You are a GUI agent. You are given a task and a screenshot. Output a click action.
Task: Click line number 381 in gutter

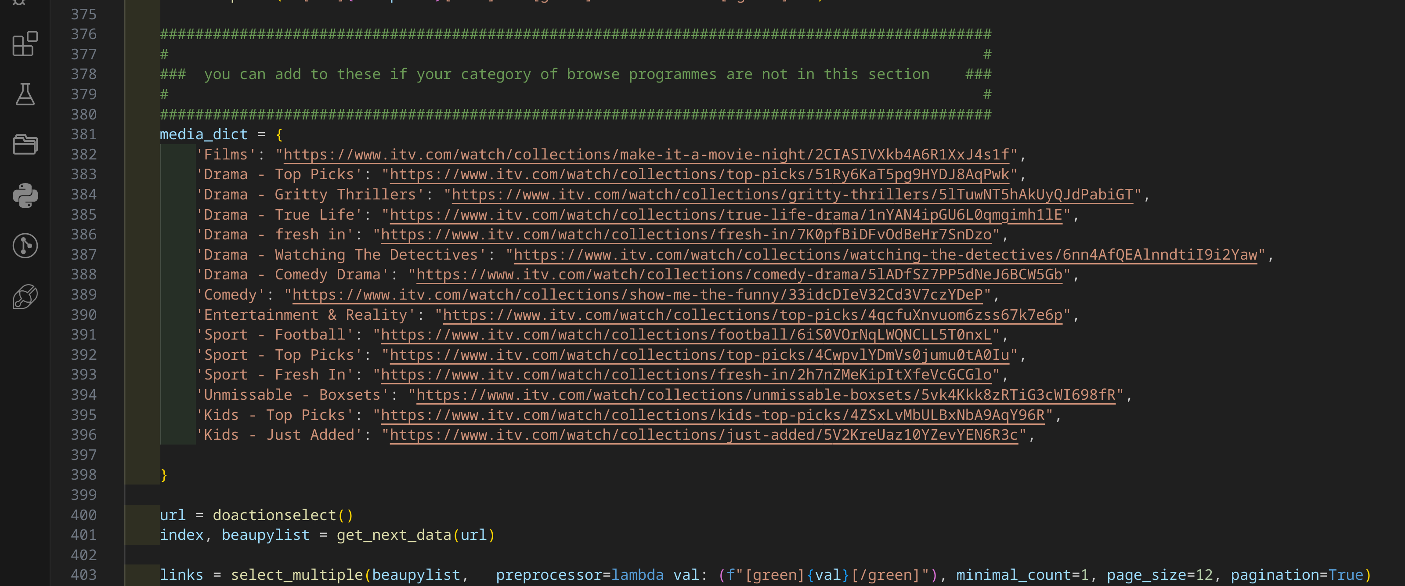point(83,134)
